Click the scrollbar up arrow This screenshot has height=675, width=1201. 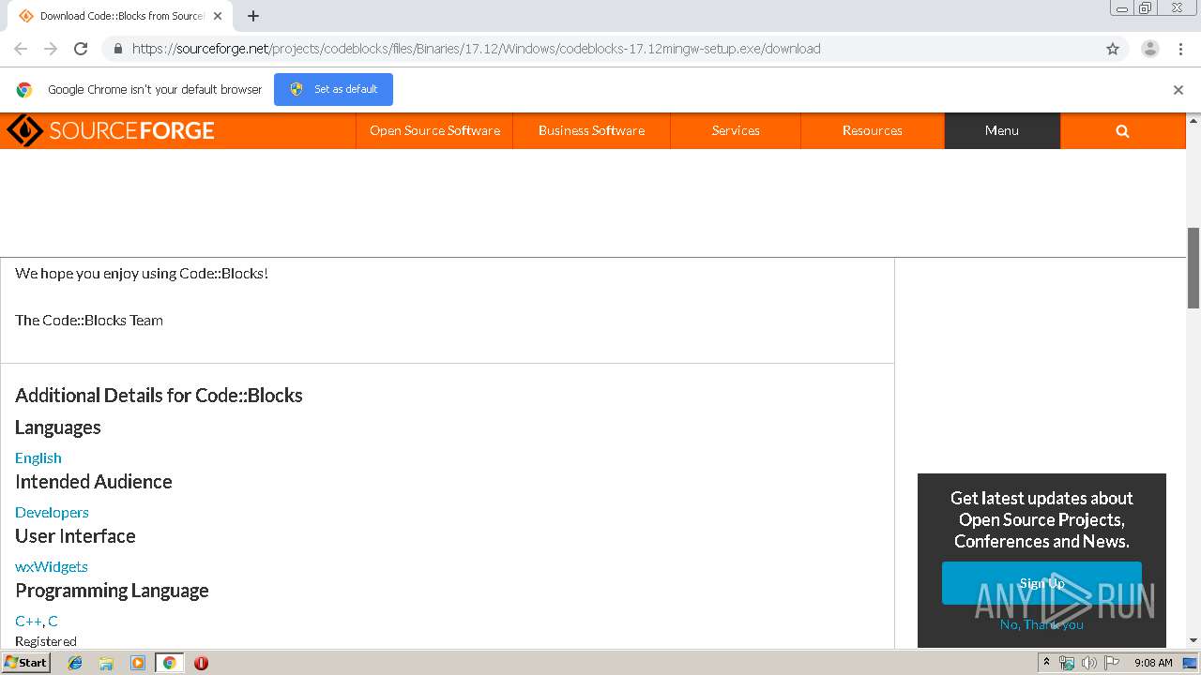tap(1193, 120)
